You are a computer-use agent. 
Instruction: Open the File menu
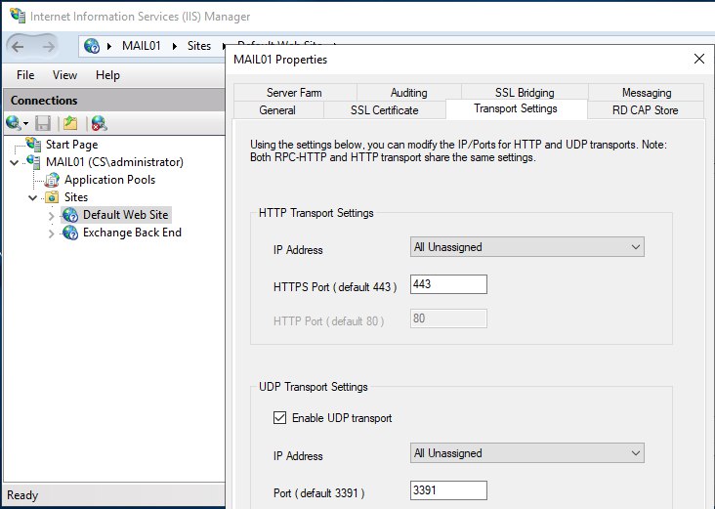(25, 75)
